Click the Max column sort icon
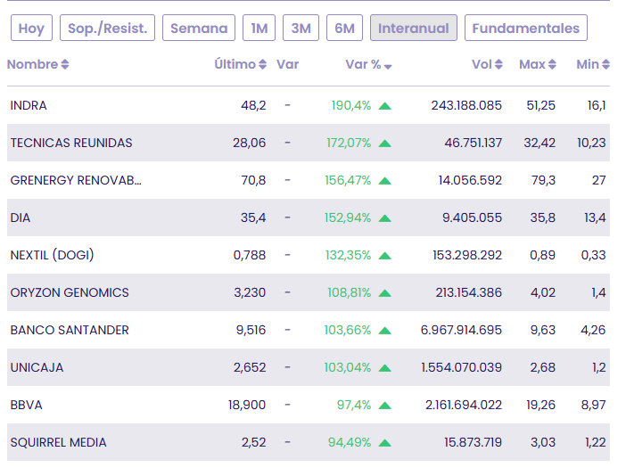Viewport: 626px width, 468px height. (x=553, y=65)
